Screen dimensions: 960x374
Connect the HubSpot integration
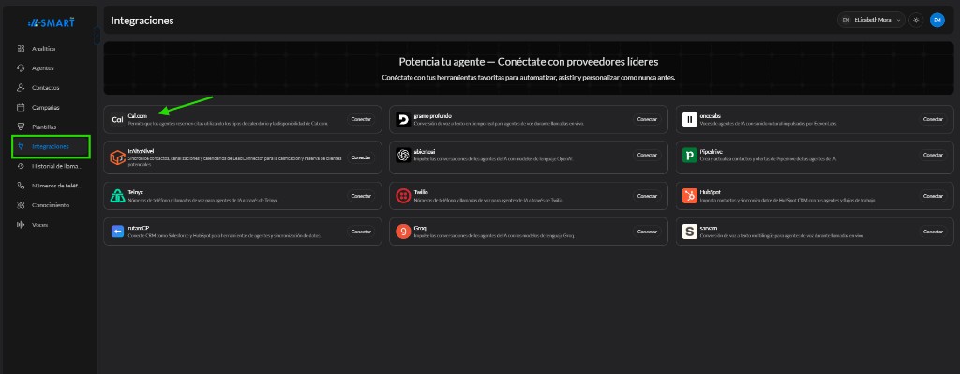click(x=933, y=196)
